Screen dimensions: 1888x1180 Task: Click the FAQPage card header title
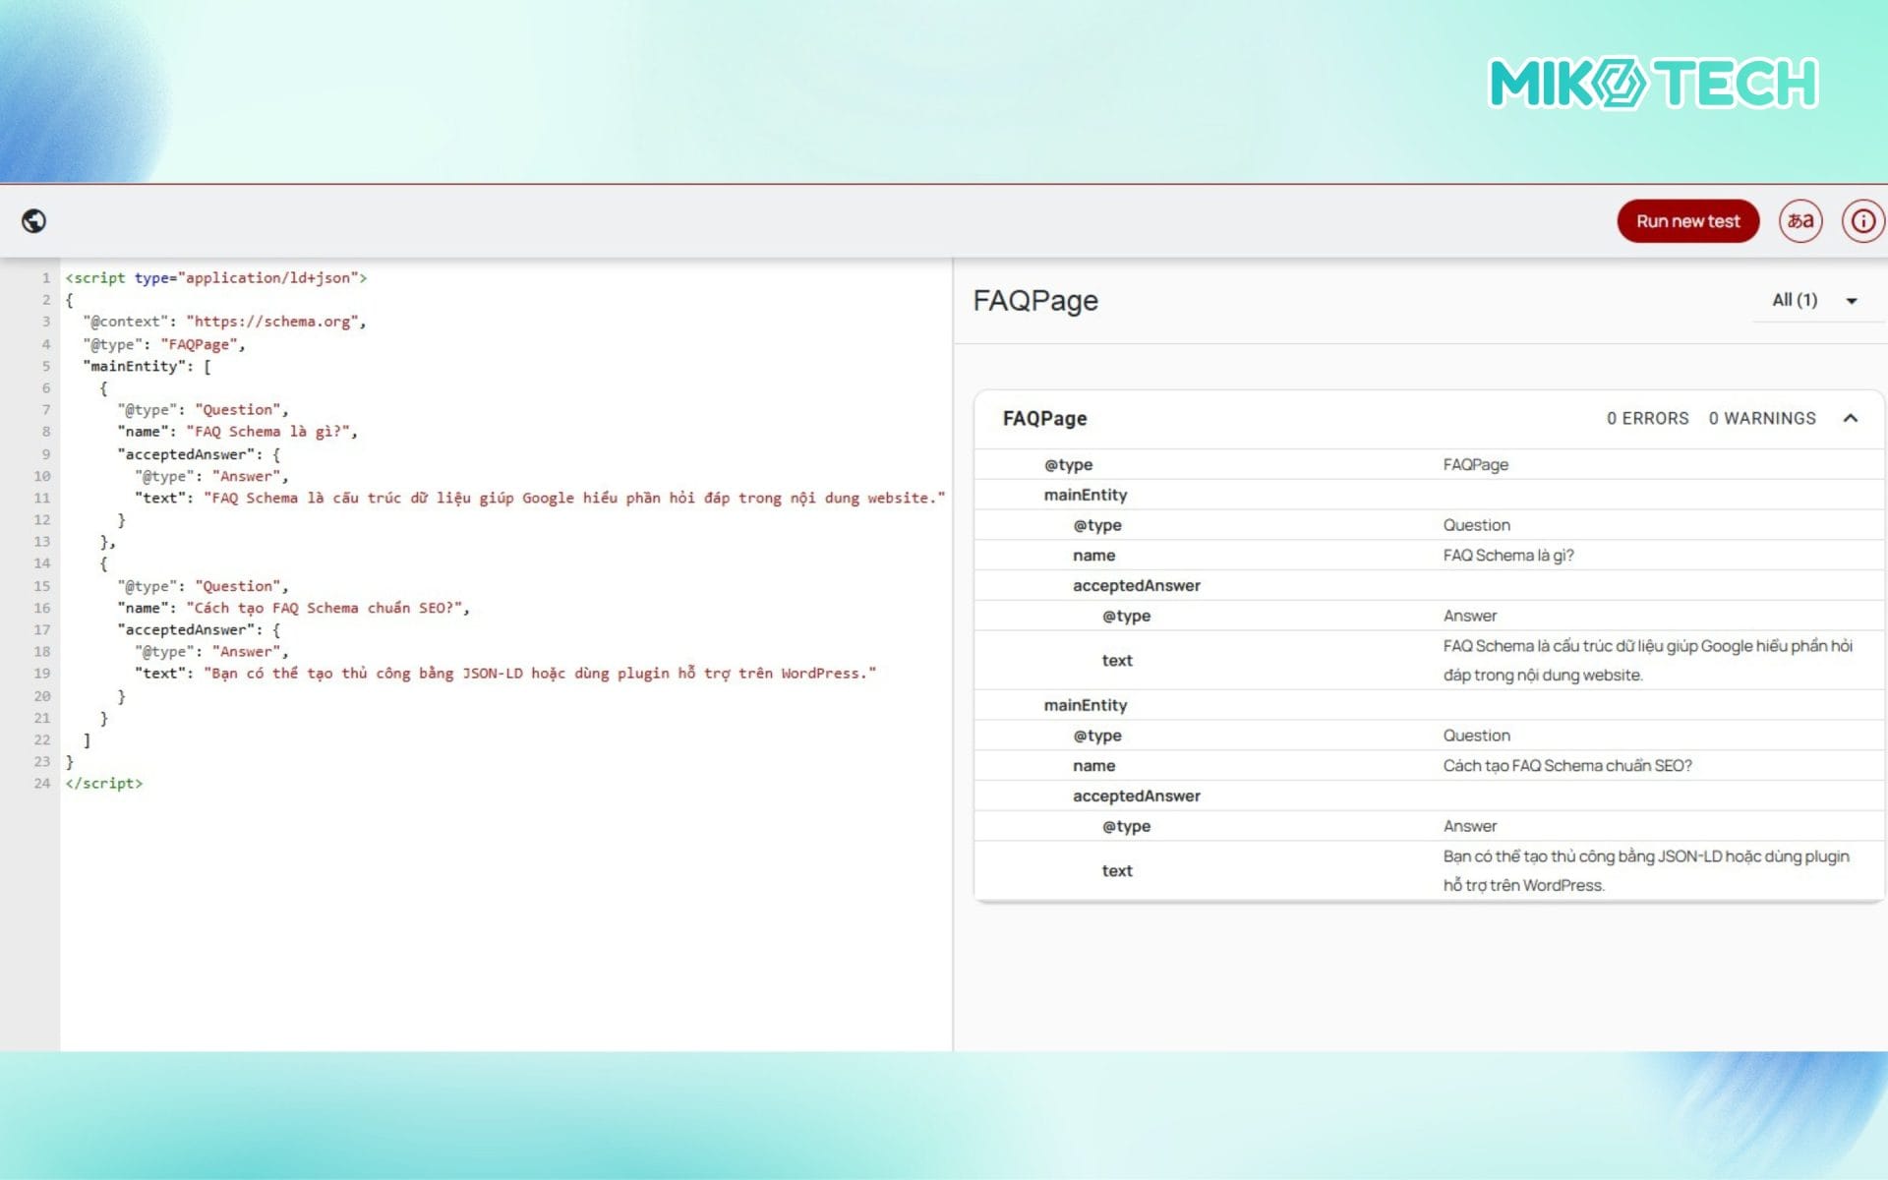coord(1044,419)
